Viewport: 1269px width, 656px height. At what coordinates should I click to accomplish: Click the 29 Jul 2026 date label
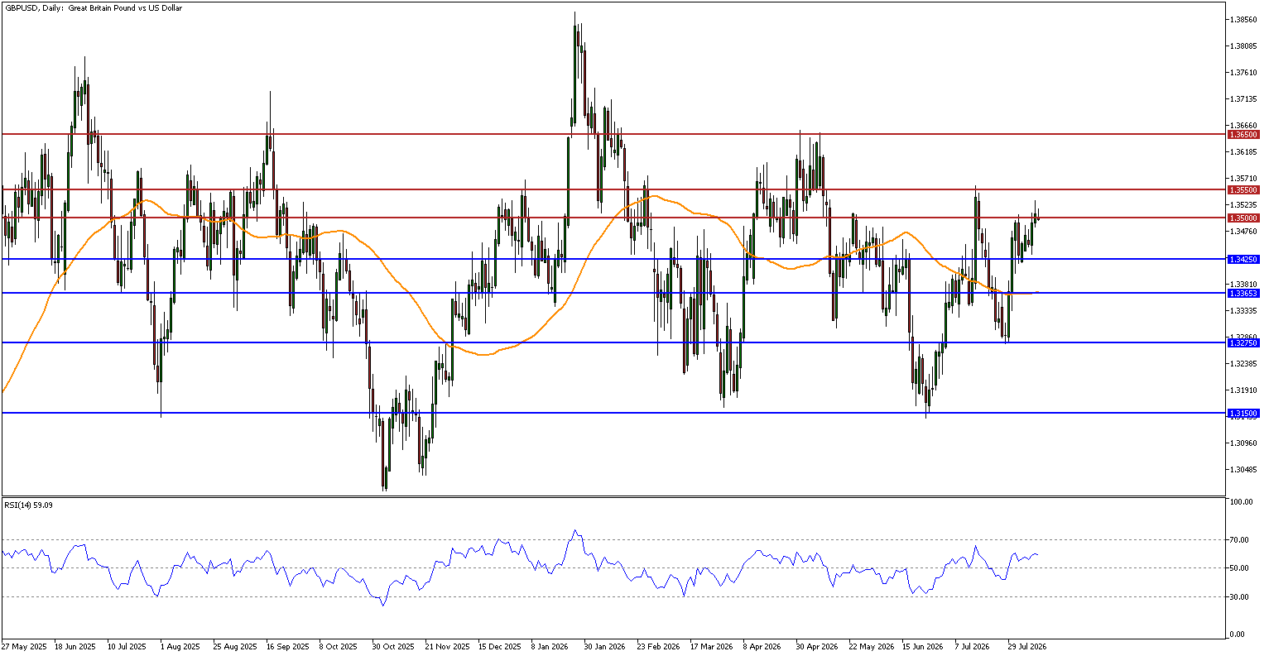(1026, 647)
